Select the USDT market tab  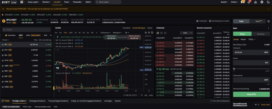(21, 35)
